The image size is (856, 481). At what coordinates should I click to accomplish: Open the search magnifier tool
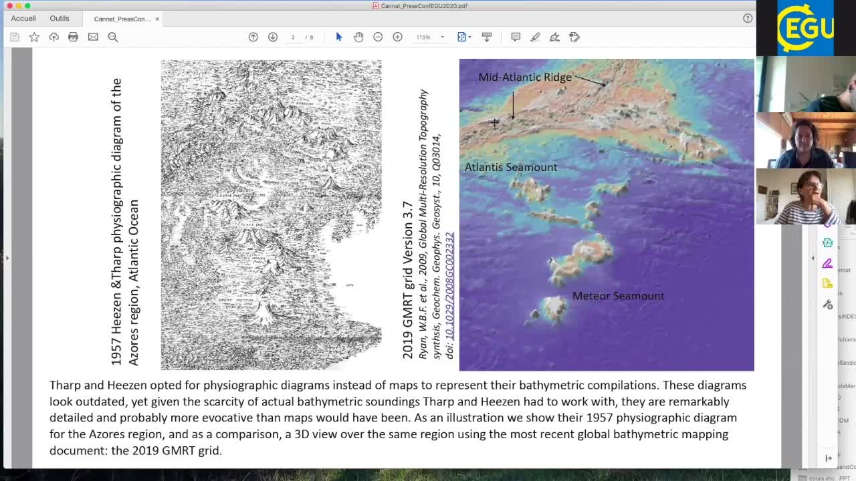click(113, 37)
